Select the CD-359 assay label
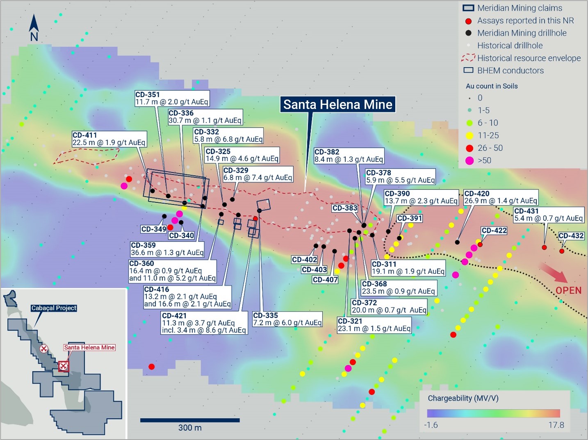The width and height of the screenshot is (588, 440). tap(167, 249)
